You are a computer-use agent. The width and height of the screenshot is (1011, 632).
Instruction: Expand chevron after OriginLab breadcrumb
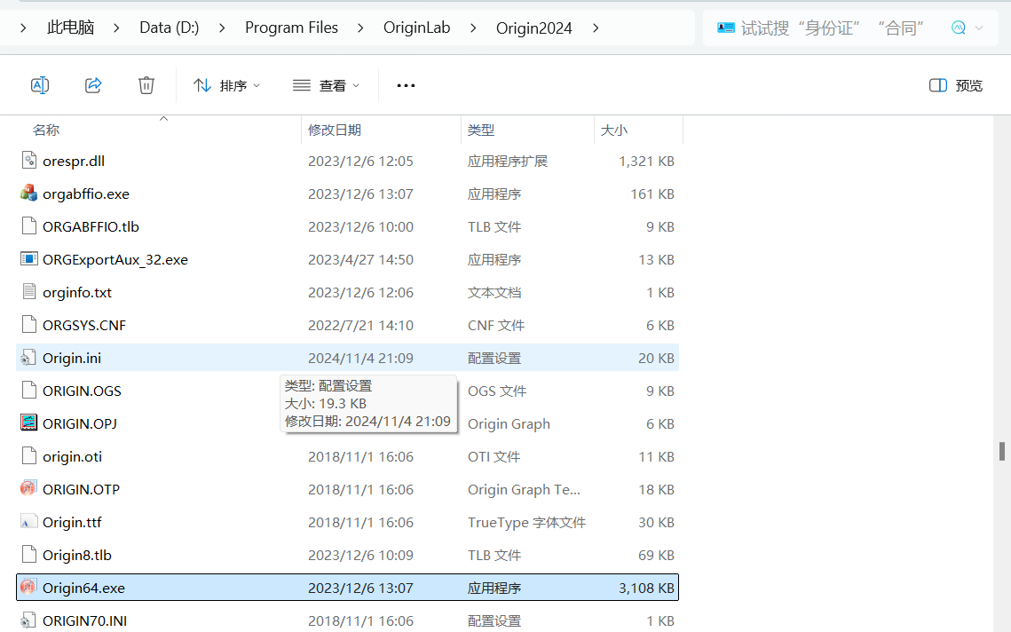[473, 28]
